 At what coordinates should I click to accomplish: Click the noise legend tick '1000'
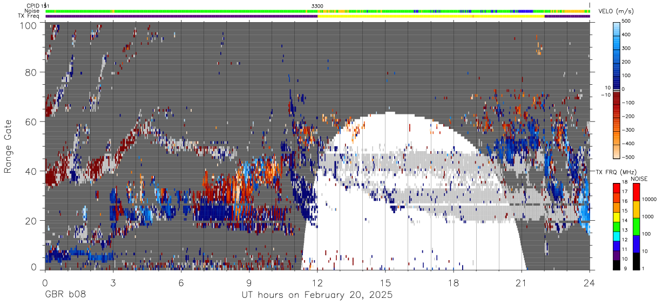[648, 216]
